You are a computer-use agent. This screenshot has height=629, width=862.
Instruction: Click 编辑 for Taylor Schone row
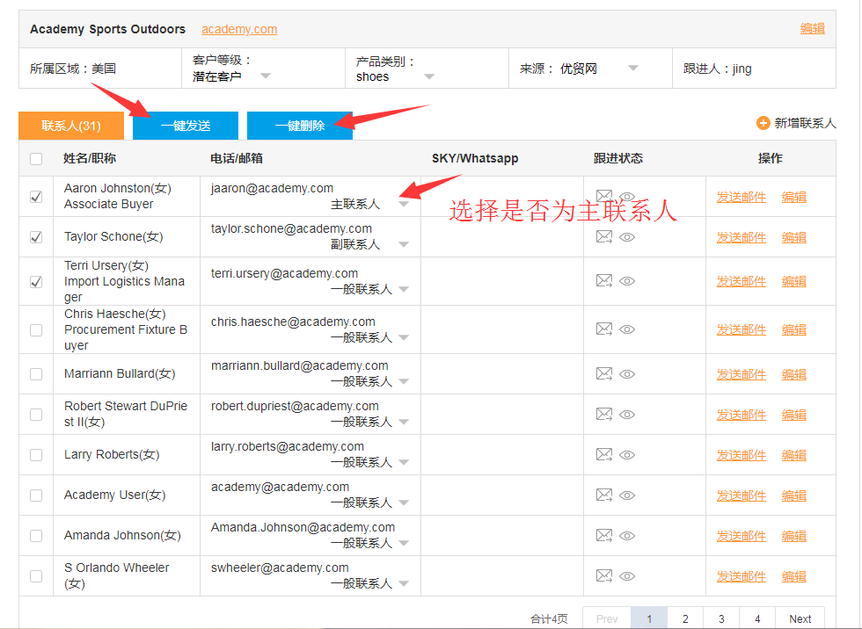pos(793,238)
